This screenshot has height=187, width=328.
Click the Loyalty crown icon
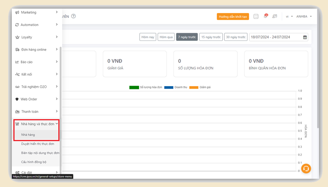[x=17, y=37]
